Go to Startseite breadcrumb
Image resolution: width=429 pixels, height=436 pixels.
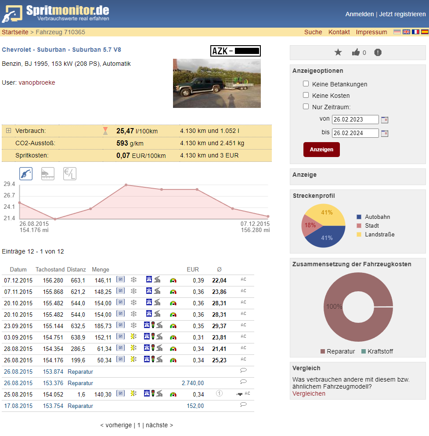[15, 32]
